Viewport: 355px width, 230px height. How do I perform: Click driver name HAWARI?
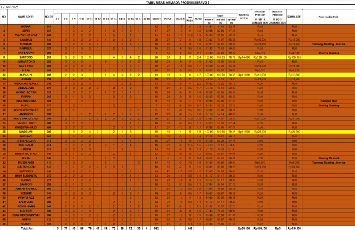26,27
